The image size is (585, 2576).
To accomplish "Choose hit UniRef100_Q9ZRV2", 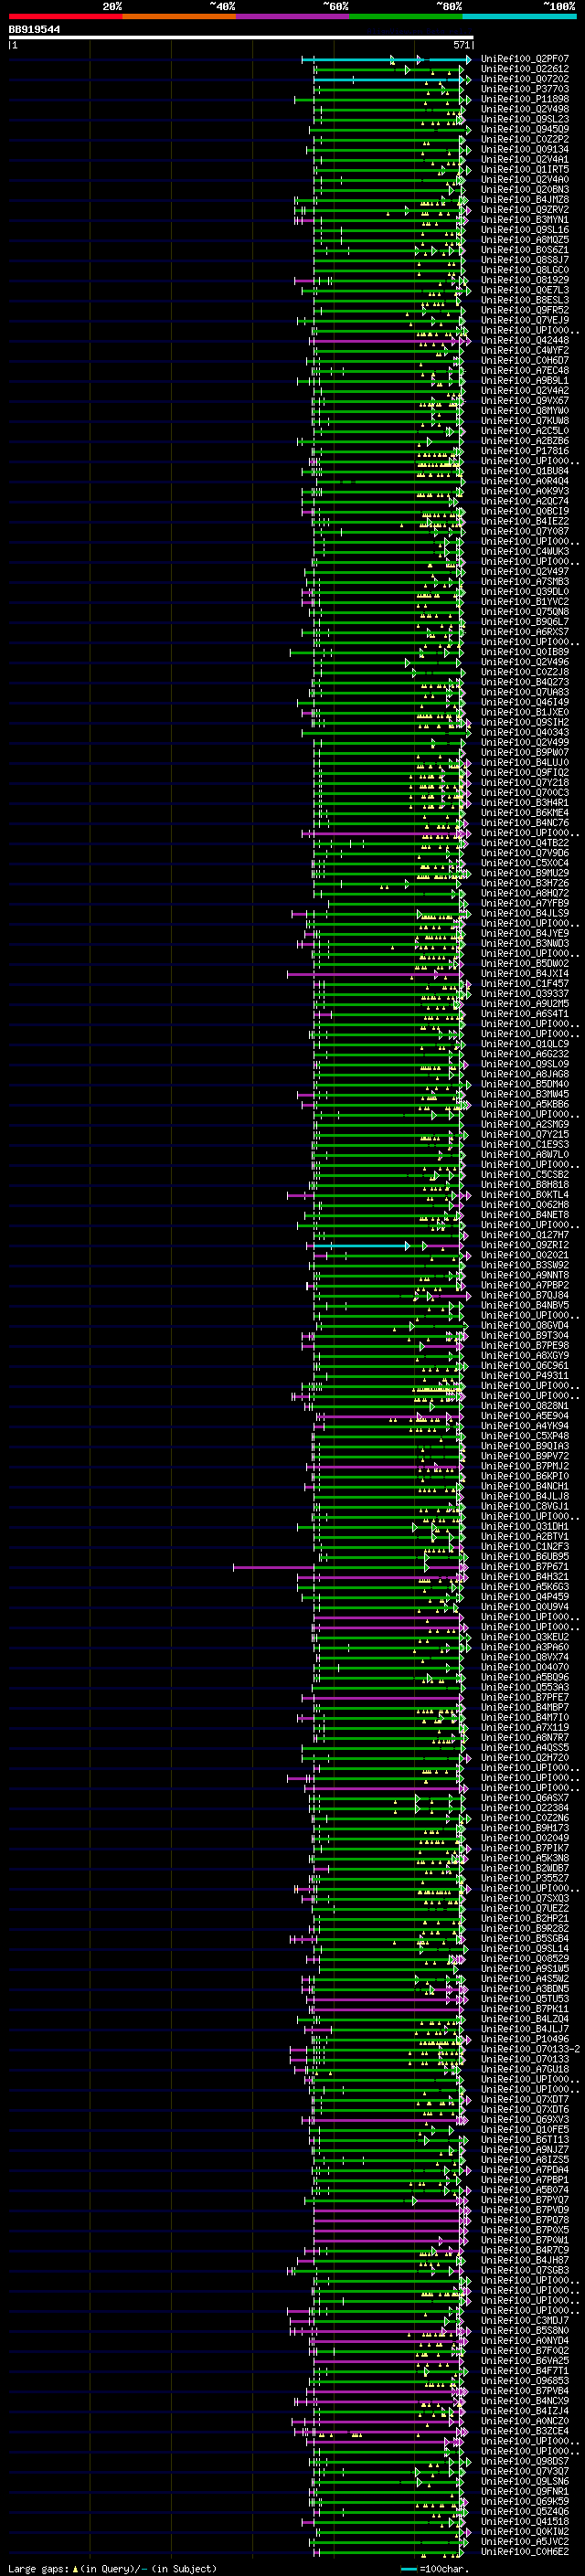I will point(524,210).
